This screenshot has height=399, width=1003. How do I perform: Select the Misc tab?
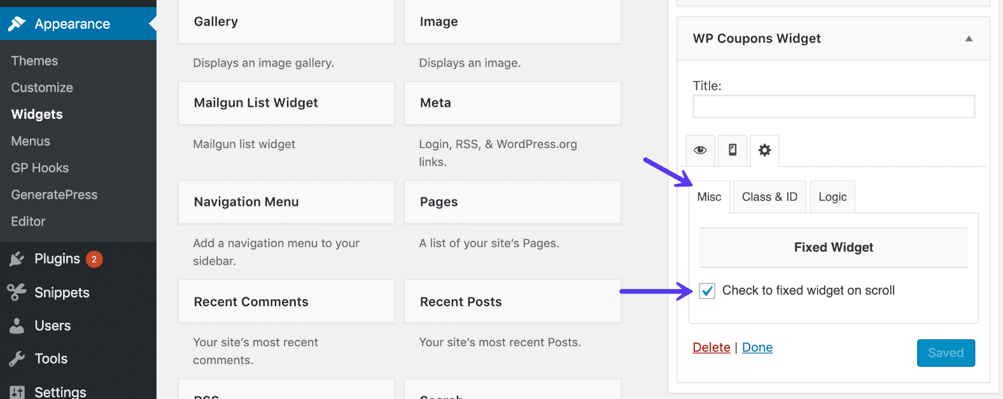tap(709, 197)
